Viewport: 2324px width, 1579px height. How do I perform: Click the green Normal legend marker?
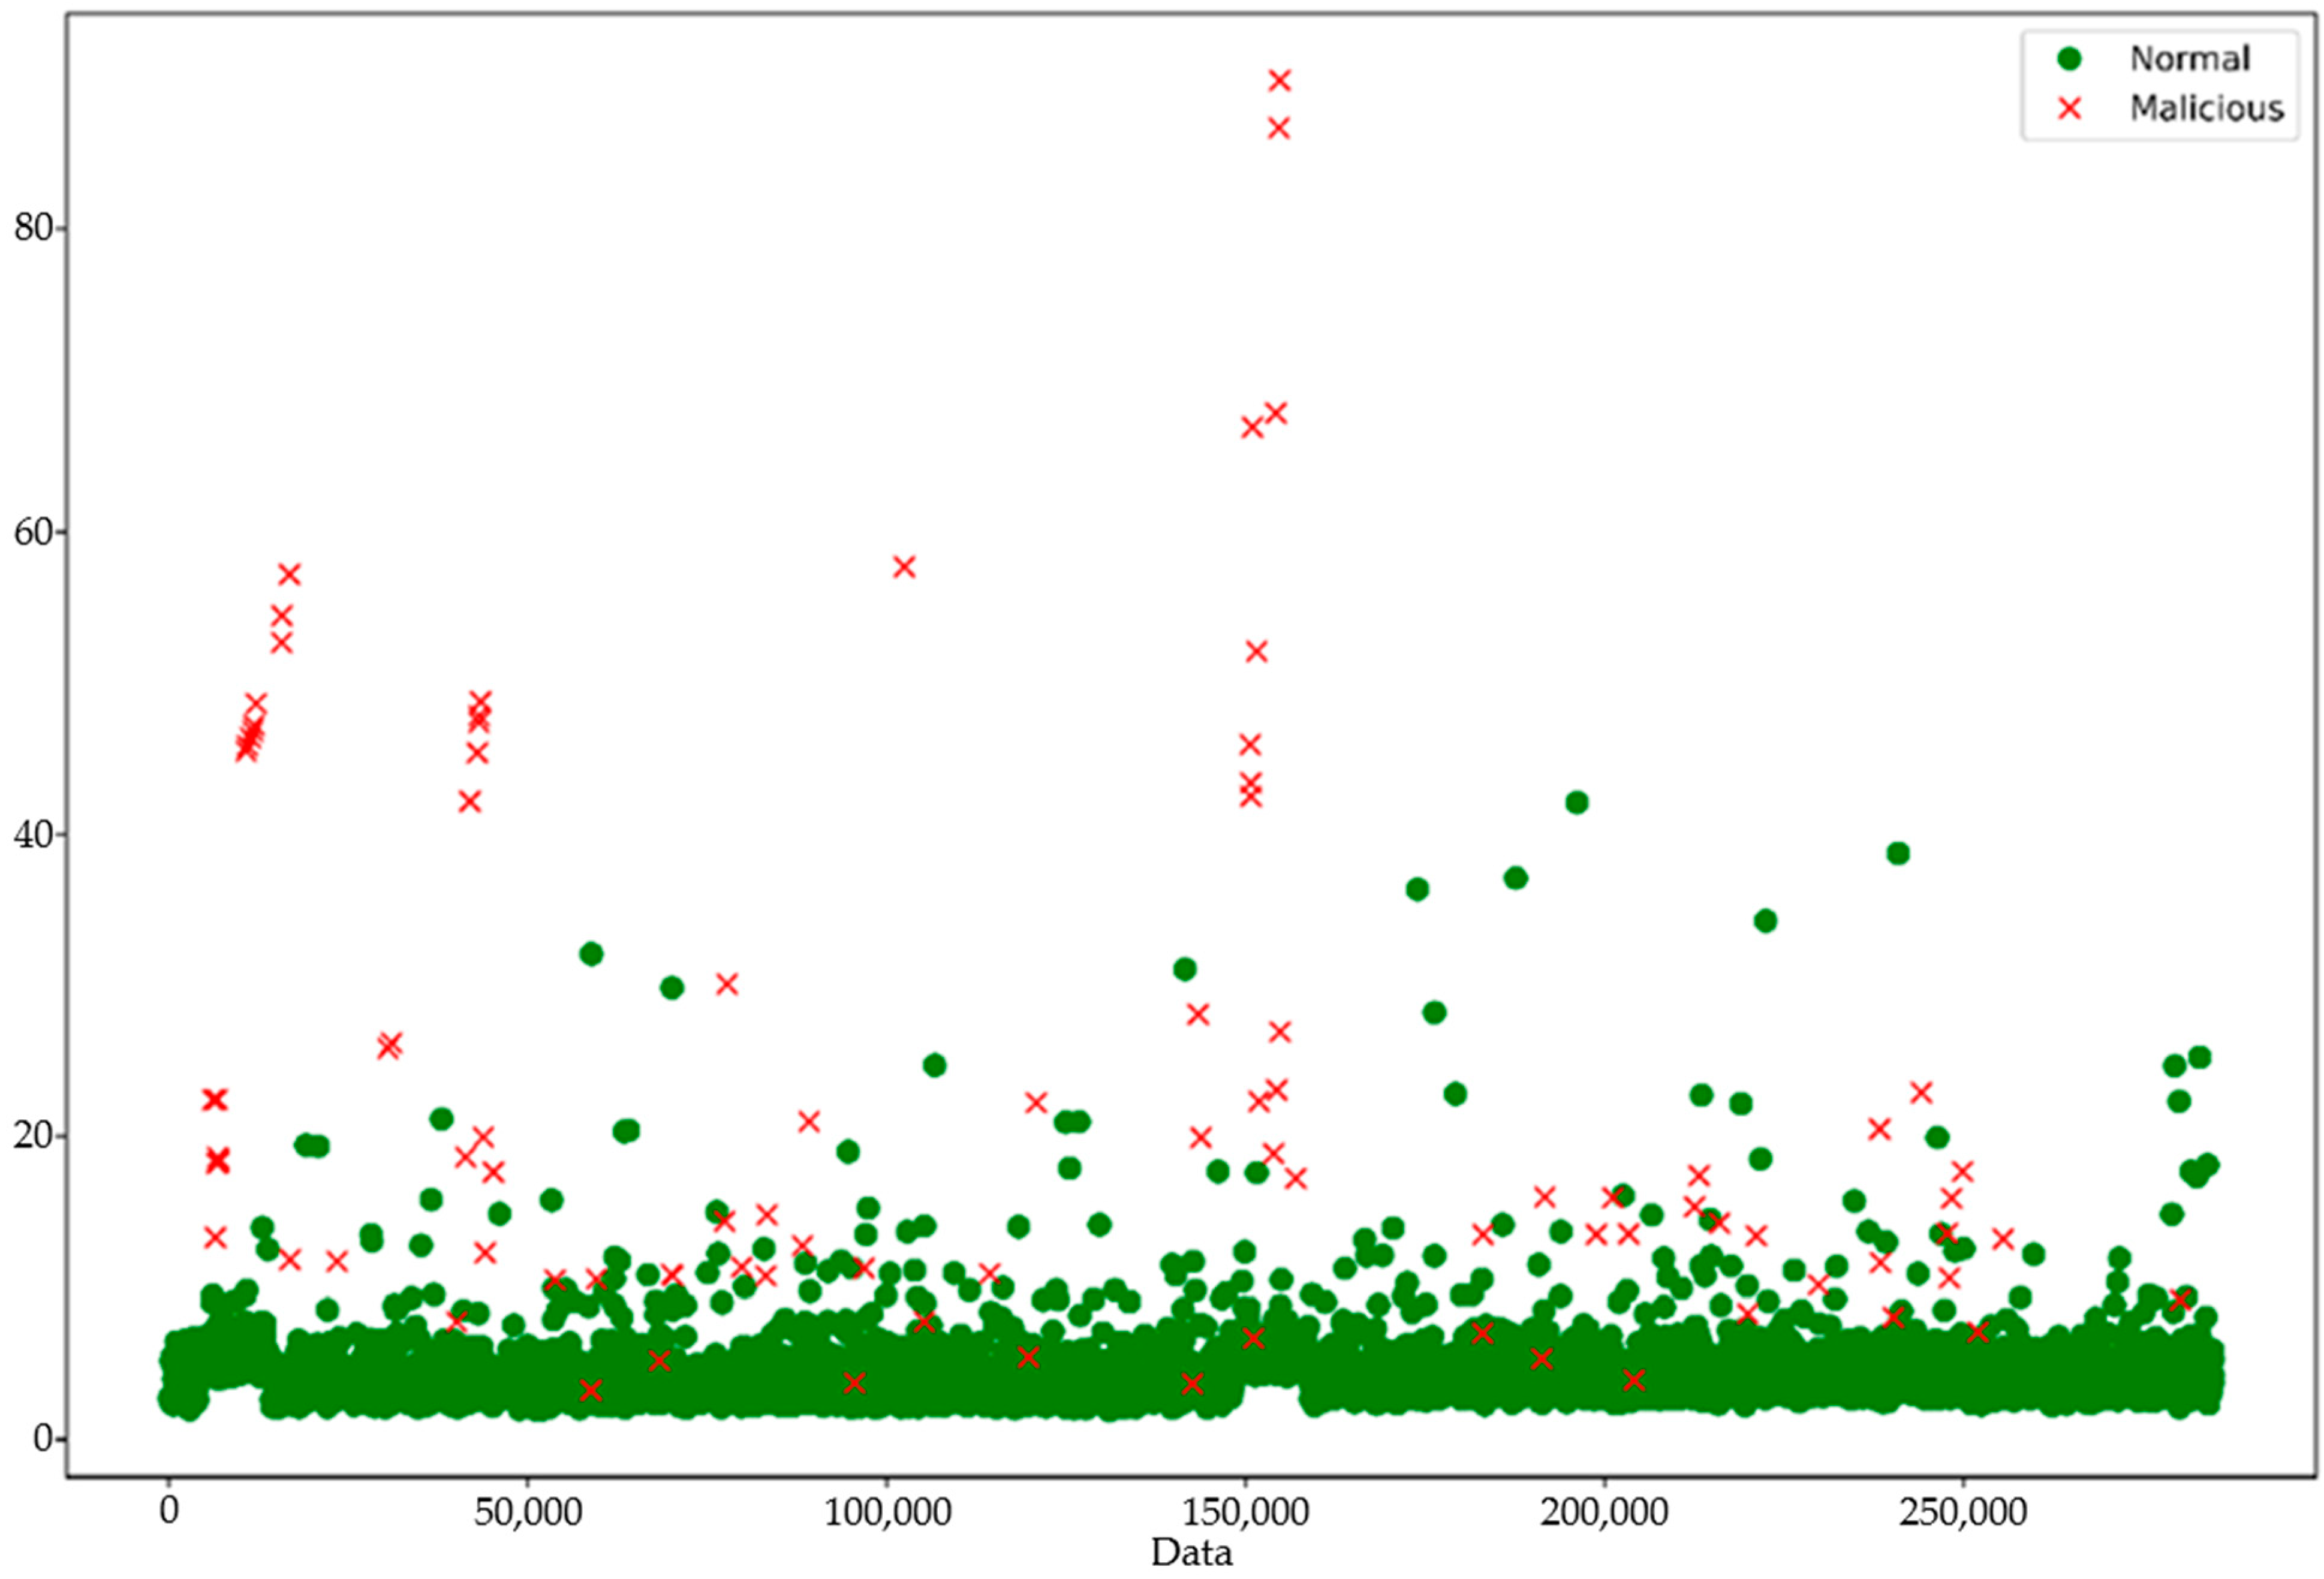pos(2069,59)
